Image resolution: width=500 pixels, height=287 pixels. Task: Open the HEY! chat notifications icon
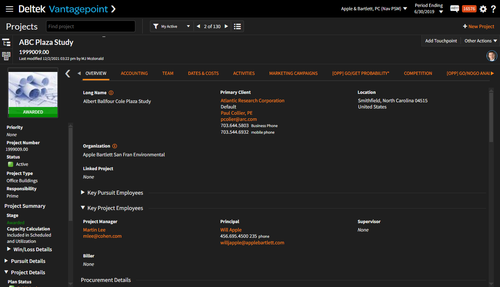[x=455, y=9]
